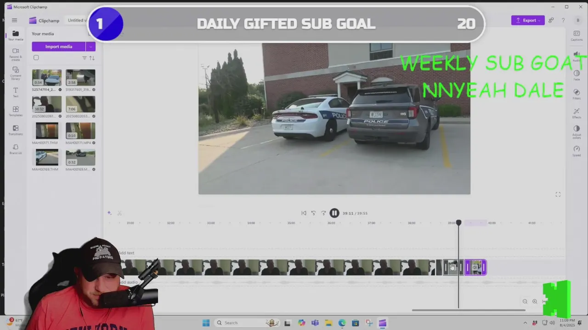Expand the Export options dropdown
This screenshot has width=588, height=330.
pos(539,20)
